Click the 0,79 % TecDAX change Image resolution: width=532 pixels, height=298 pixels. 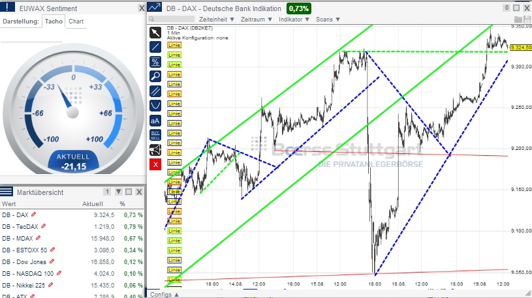pos(133,226)
